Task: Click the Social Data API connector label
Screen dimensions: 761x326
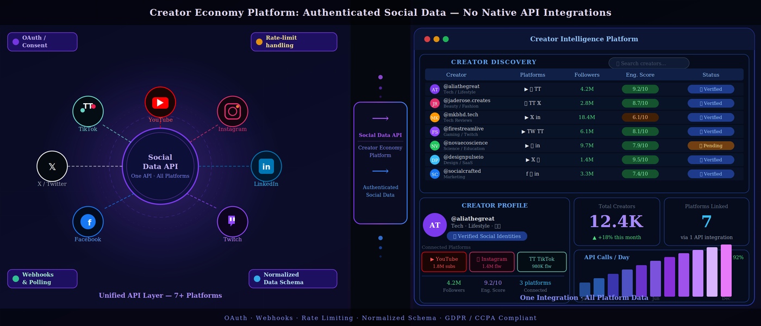Action: pos(380,135)
